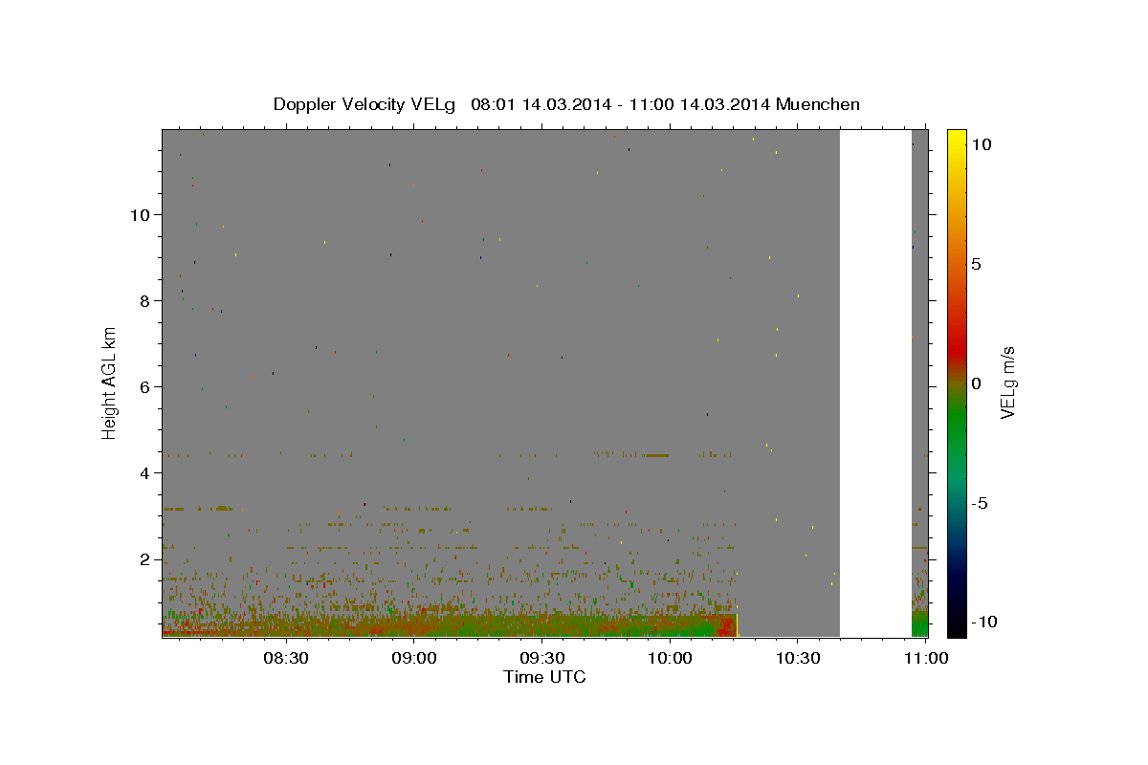Click the height tick label 6
The height and width of the screenshot is (765, 1148).
point(146,387)
